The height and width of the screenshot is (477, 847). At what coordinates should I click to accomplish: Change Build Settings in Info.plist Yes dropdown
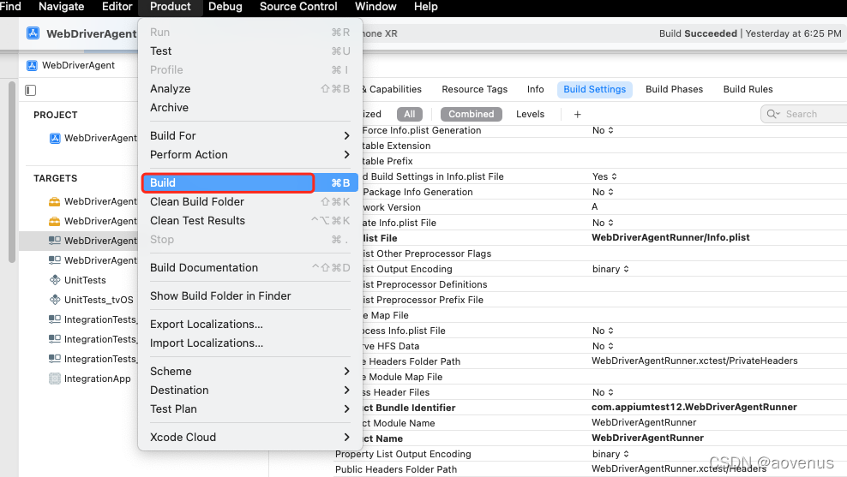(604, 177)
